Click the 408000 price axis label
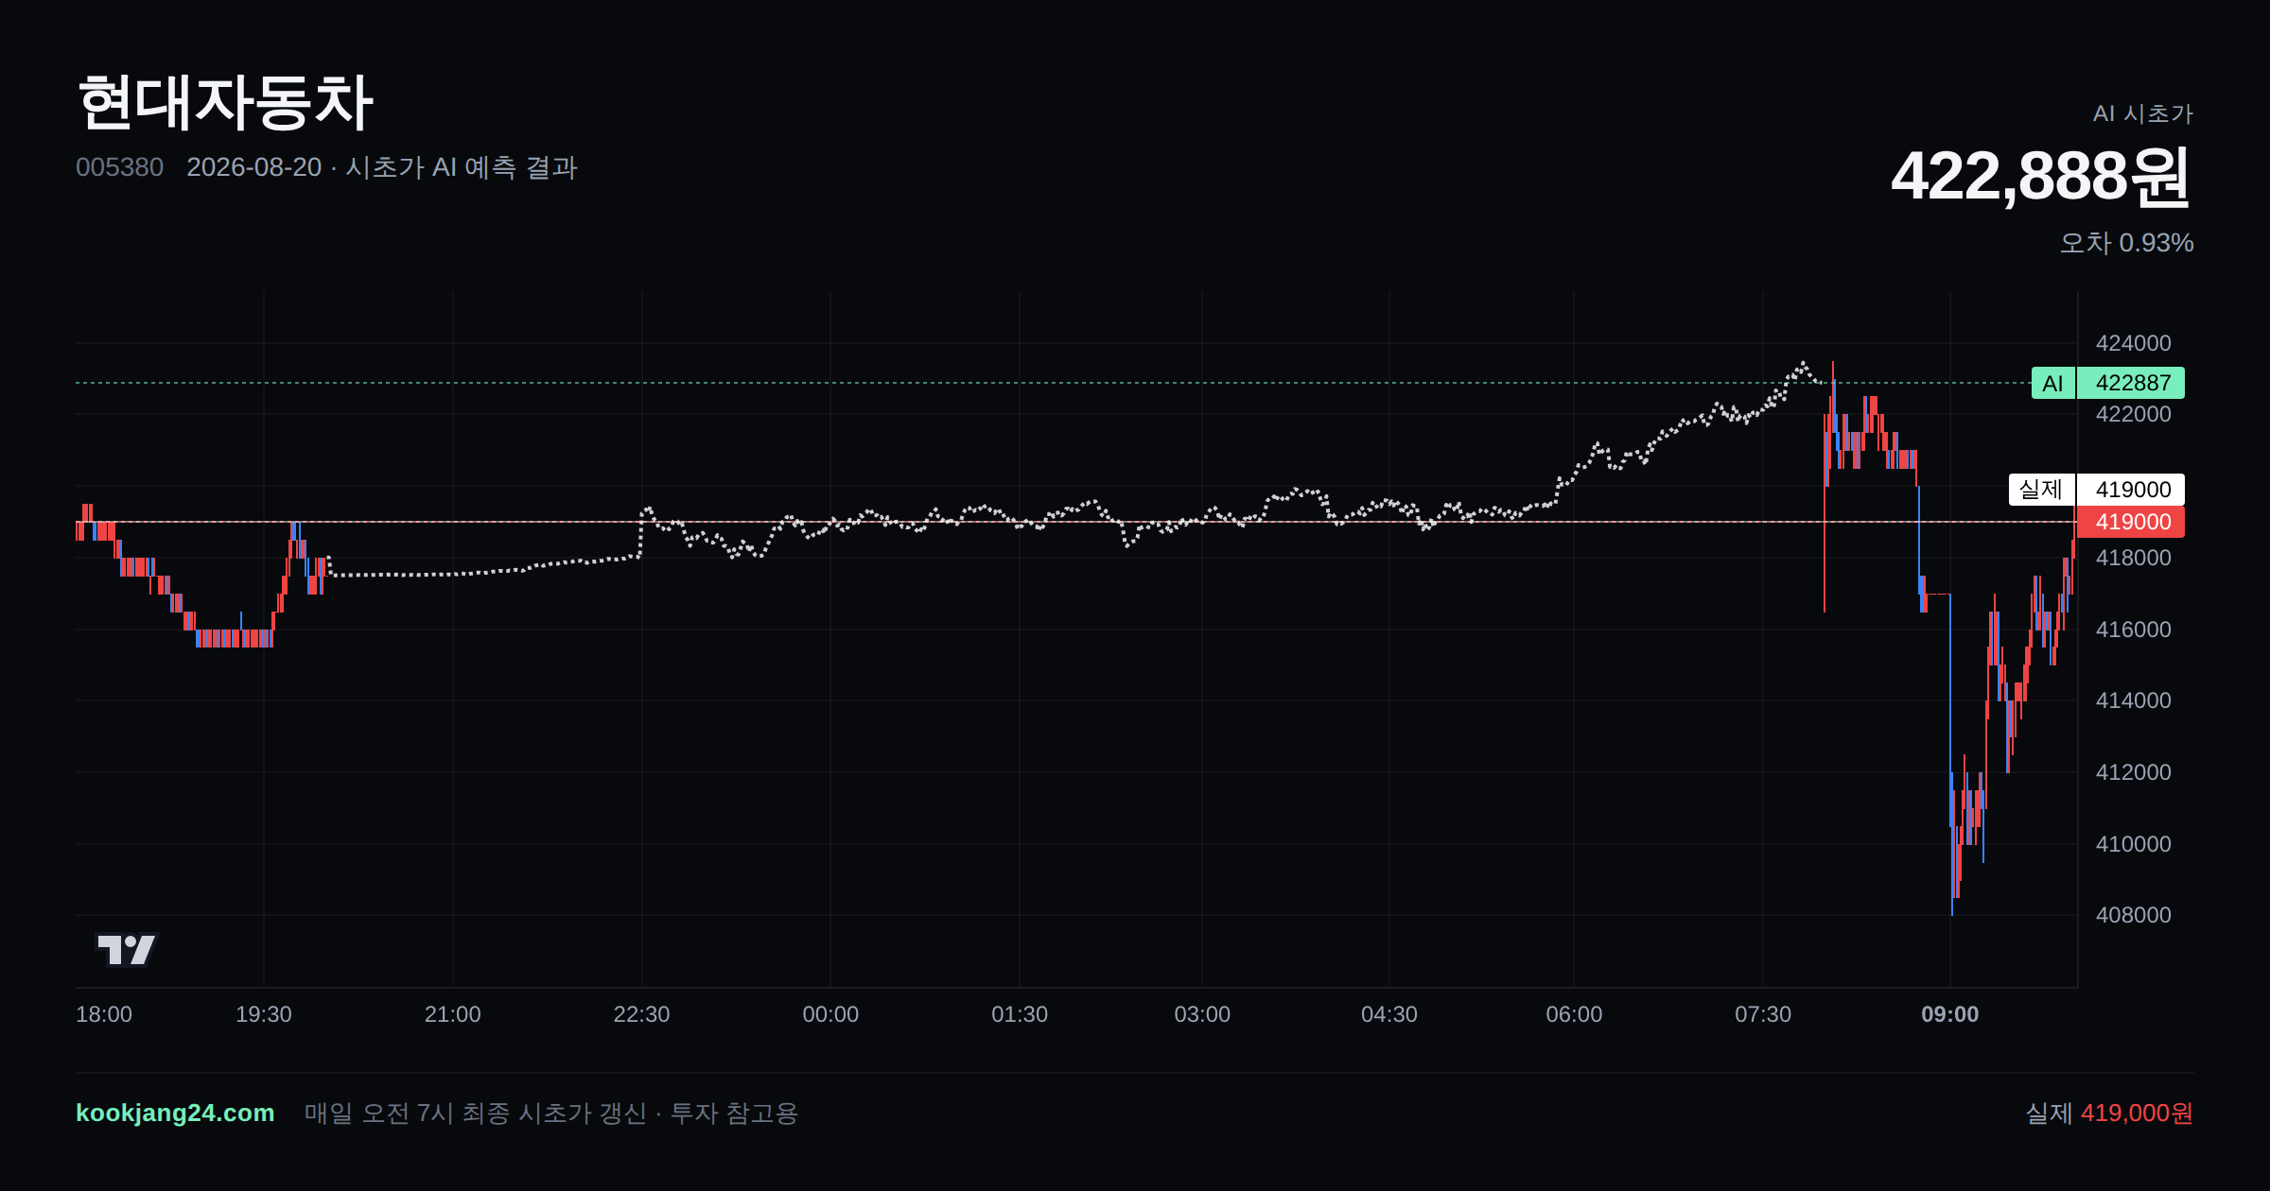2270x1191 pixels. click(2134, 915)
